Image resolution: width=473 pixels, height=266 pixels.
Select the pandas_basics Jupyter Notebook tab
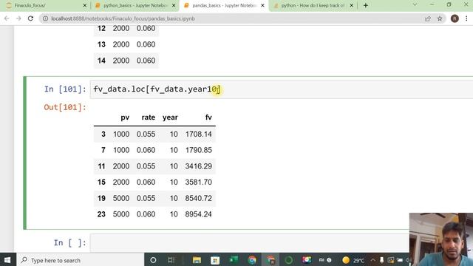(224, 5)
